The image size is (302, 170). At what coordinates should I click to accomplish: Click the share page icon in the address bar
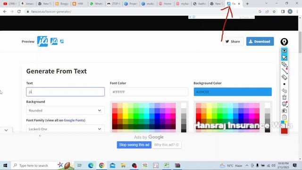[267, 11]
